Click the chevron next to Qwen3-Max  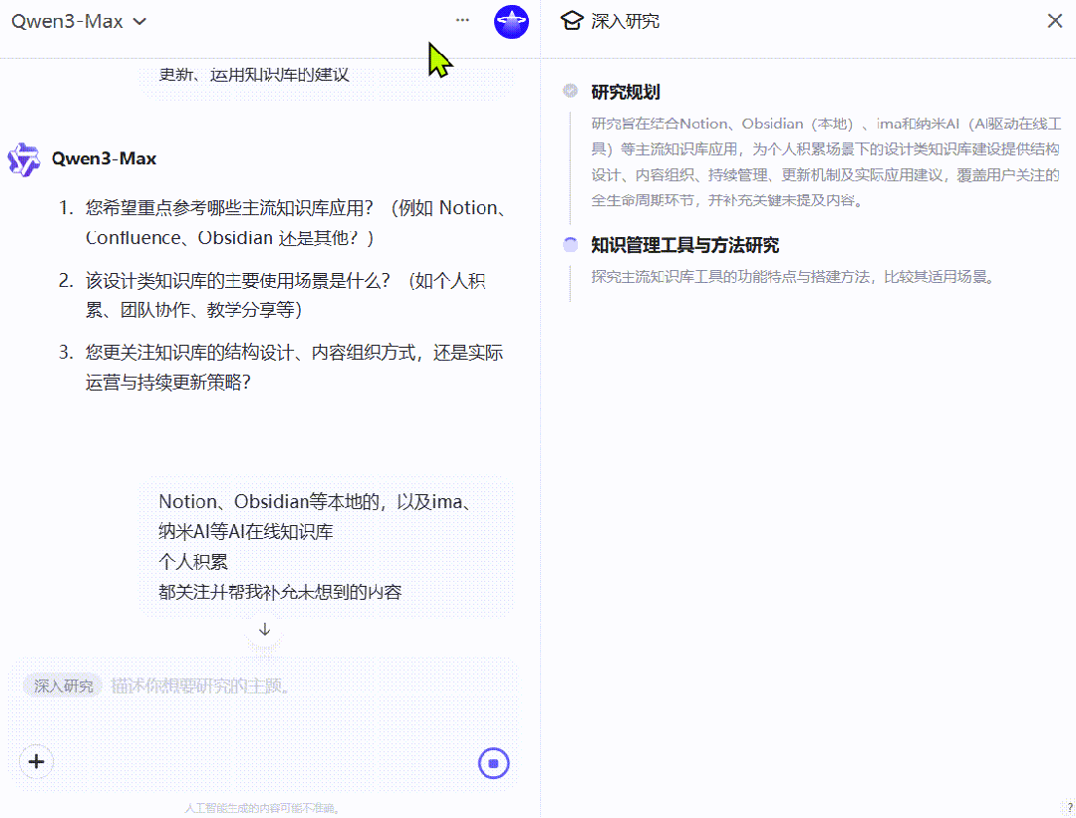[138, 20]
